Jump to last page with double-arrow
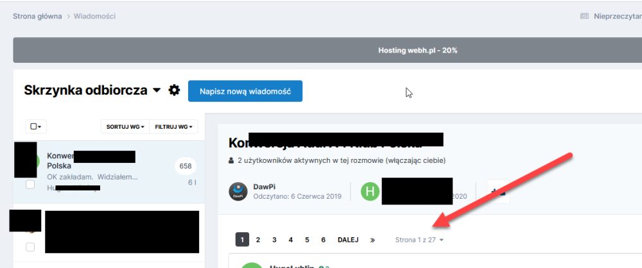This screenshot has width=642, height=268. [372, 240]
